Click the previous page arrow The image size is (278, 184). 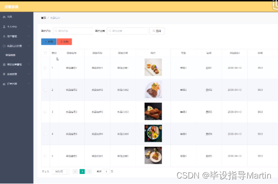click(x=75, y=172)
